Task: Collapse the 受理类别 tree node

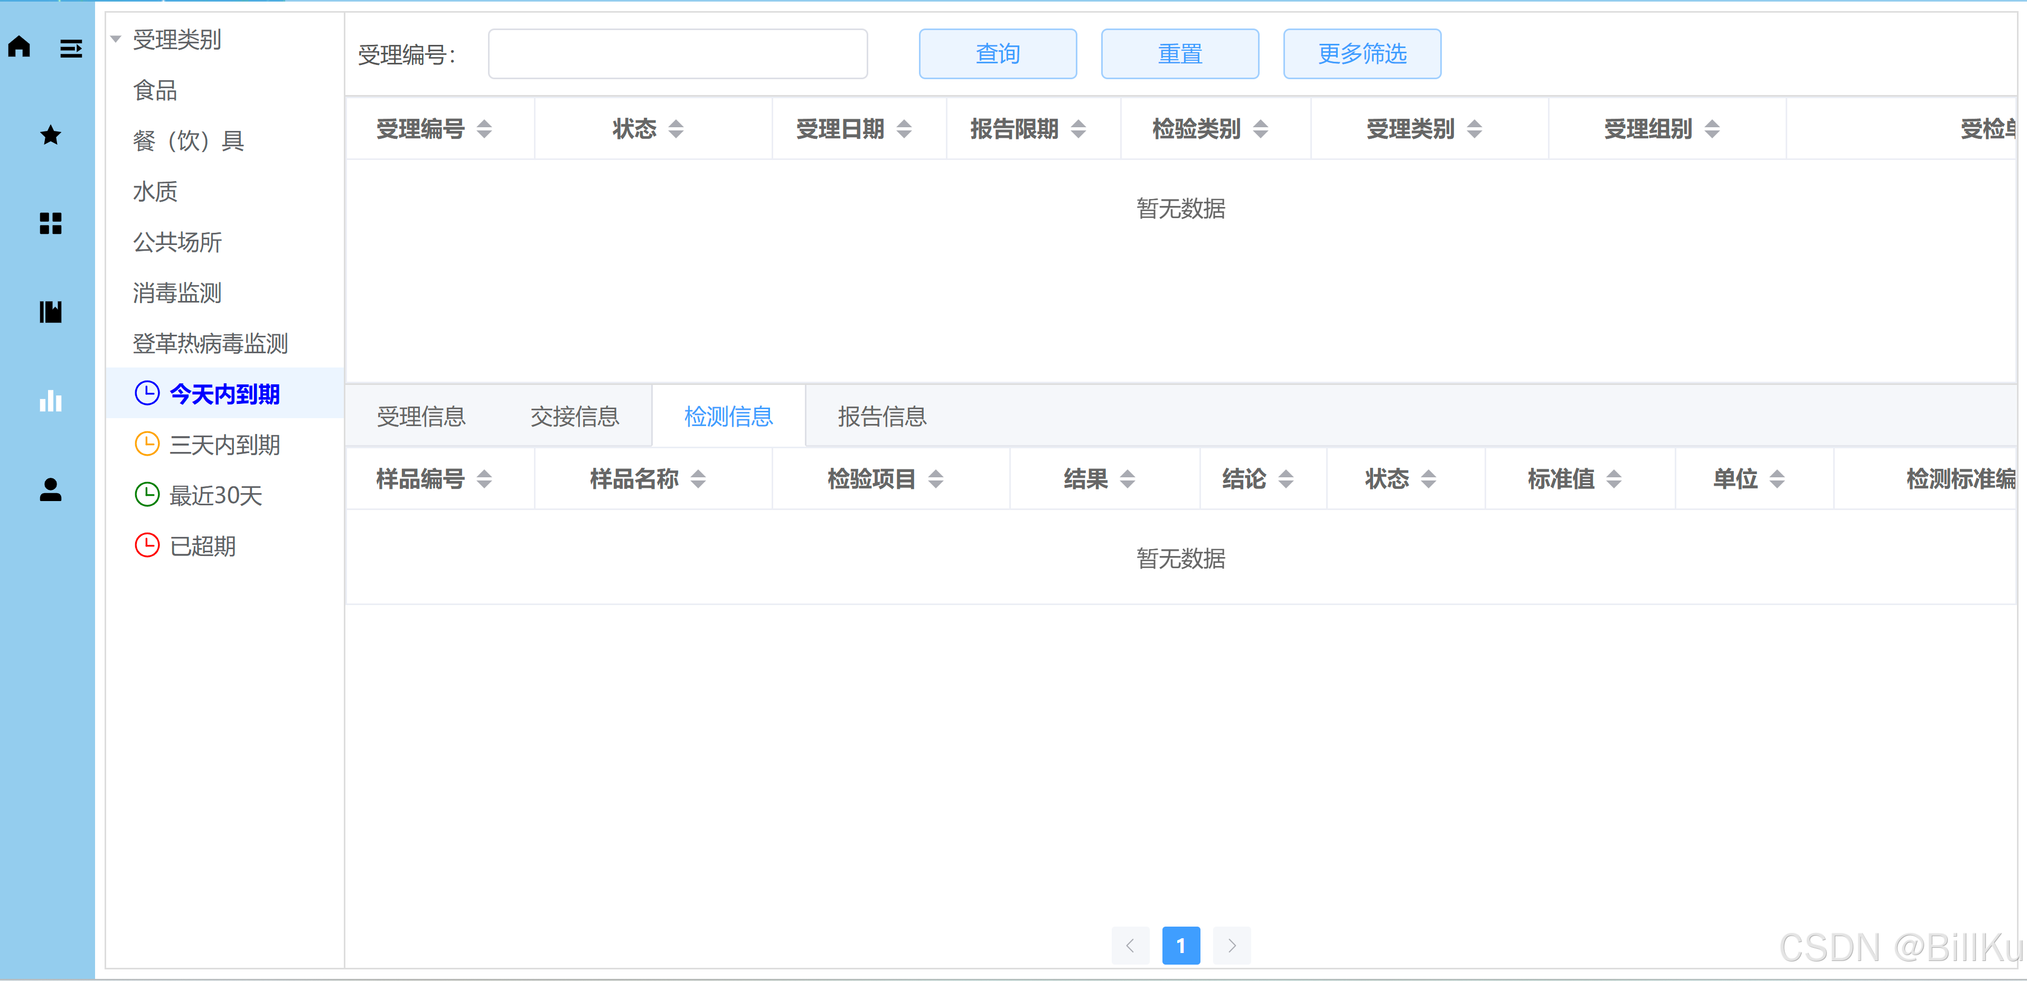Action: point(116,39)
